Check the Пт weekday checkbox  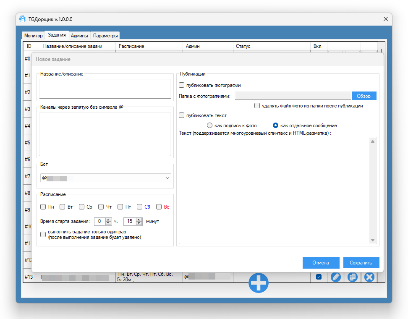tap(120, 207)
